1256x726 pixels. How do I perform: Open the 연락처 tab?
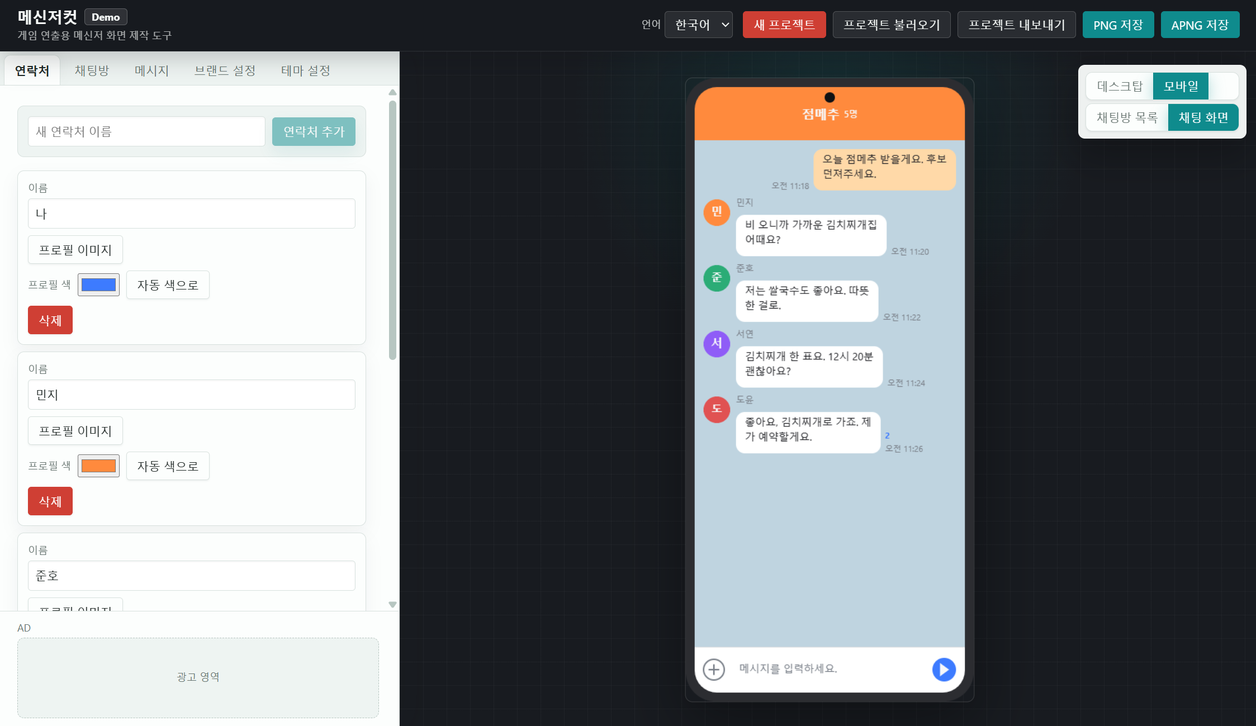32,70
